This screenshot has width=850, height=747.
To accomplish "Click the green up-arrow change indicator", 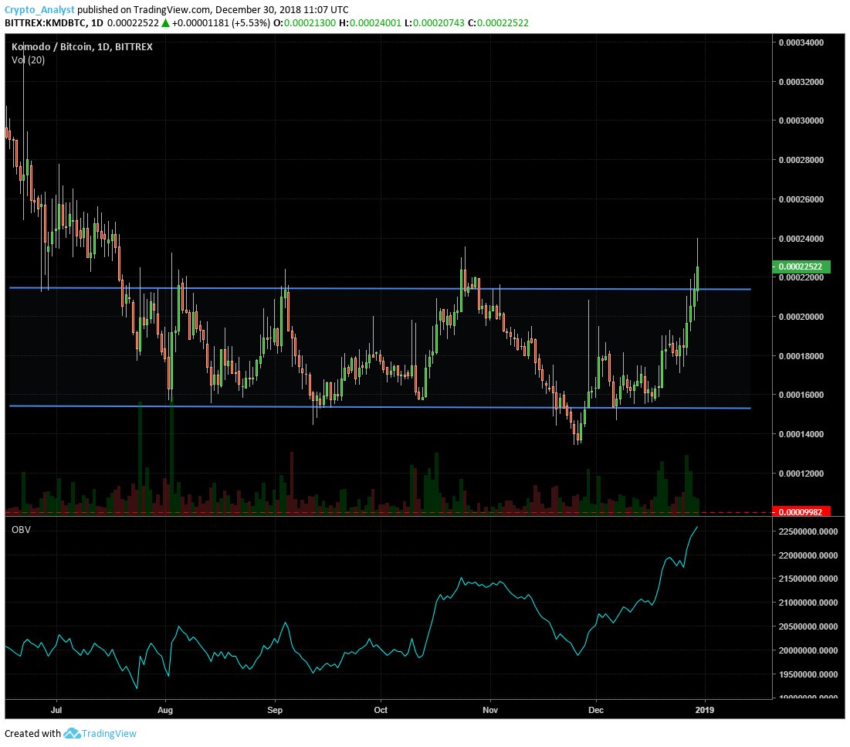I will pyautogui.click(x=164, y=22).
